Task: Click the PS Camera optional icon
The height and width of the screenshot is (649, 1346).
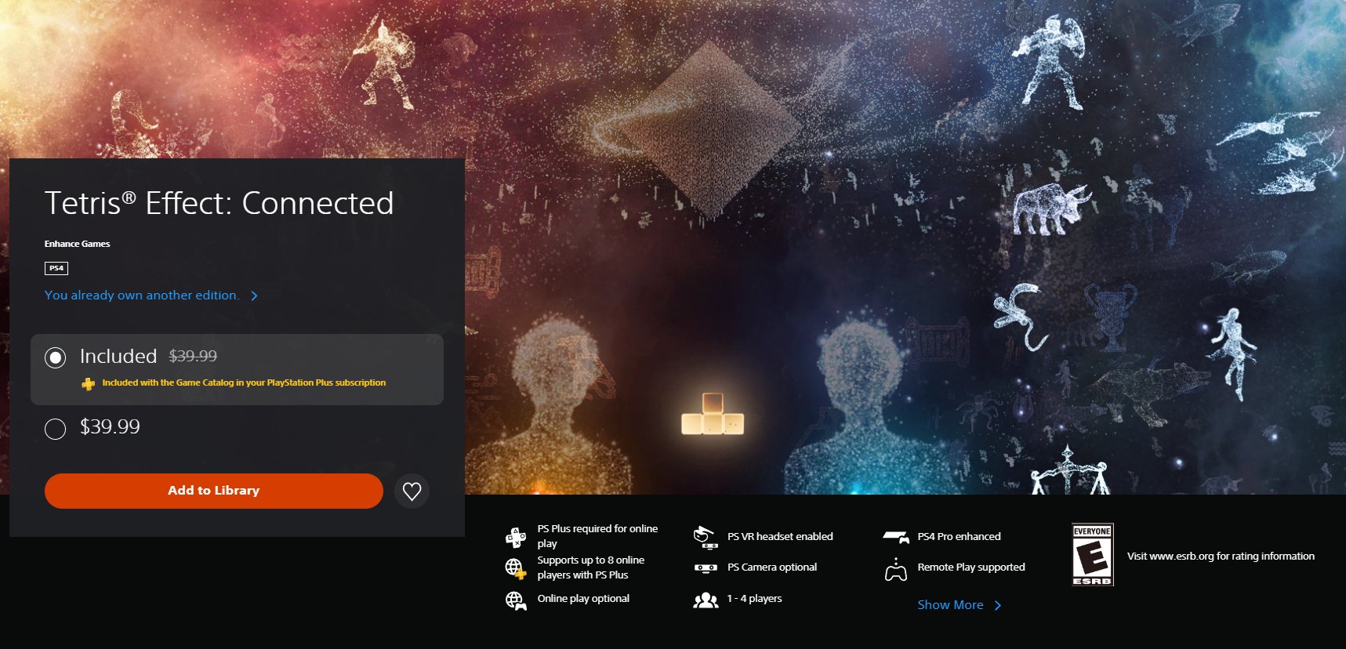Action: click(x=706, y=567)
